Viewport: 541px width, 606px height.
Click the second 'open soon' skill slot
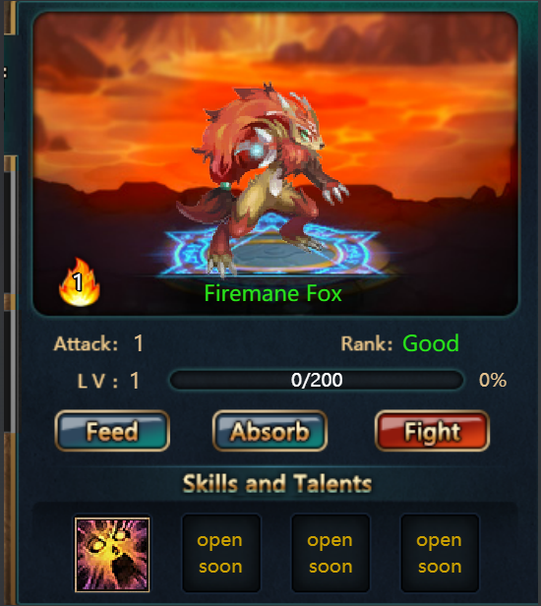point(331,553)
